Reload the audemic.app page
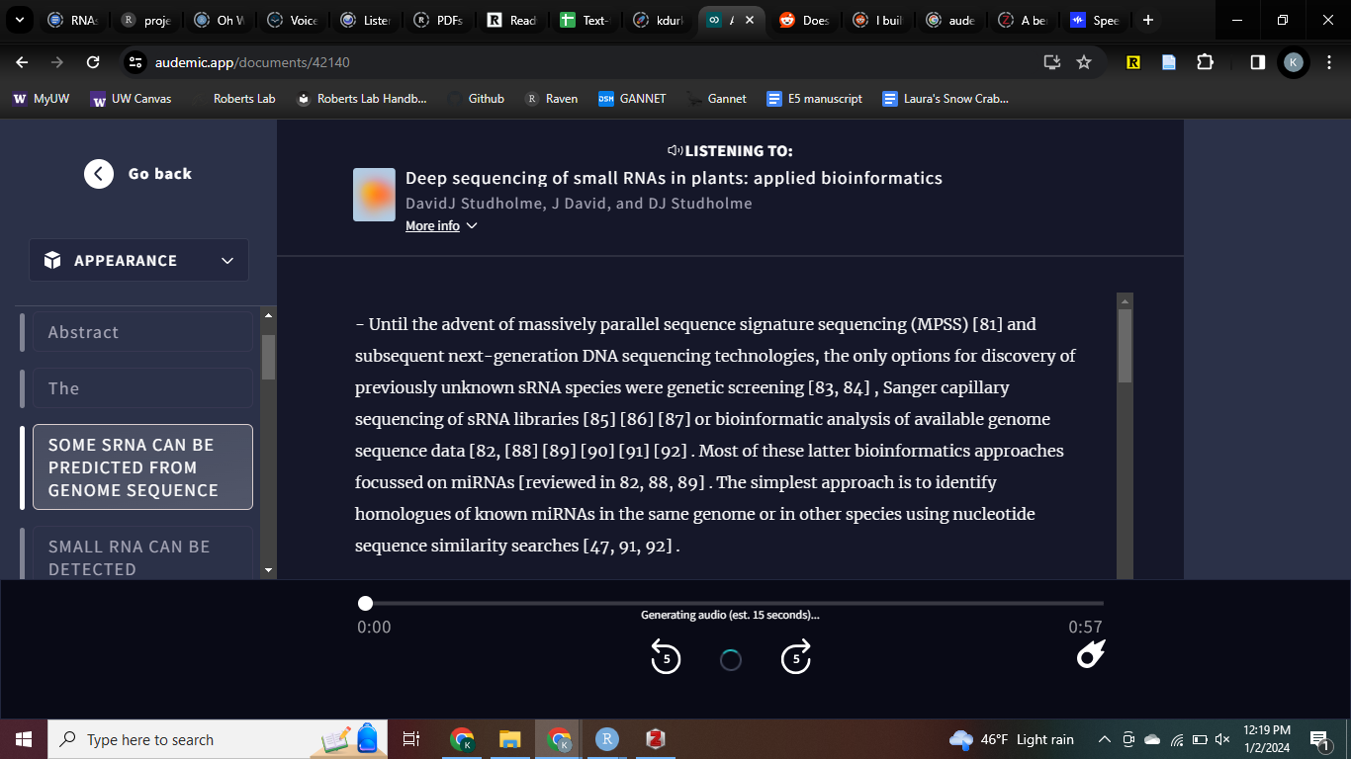The image size is (1351, 759). coord(93,62)
